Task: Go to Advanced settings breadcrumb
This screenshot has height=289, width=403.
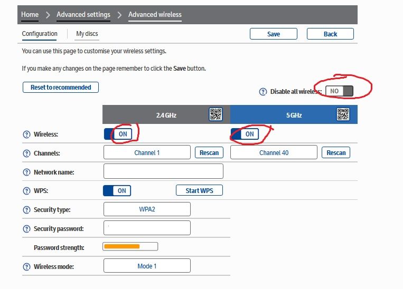Action: pos(83,15)
